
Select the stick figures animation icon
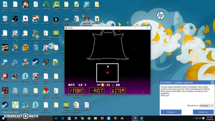tap(87, 20)
